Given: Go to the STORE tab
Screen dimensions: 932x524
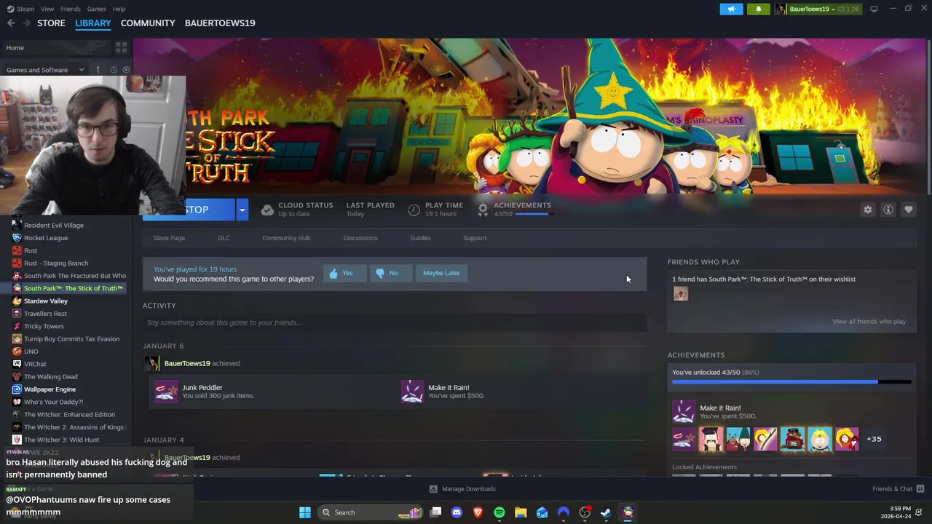Looking at the screenshot, I should click(51, 23).
